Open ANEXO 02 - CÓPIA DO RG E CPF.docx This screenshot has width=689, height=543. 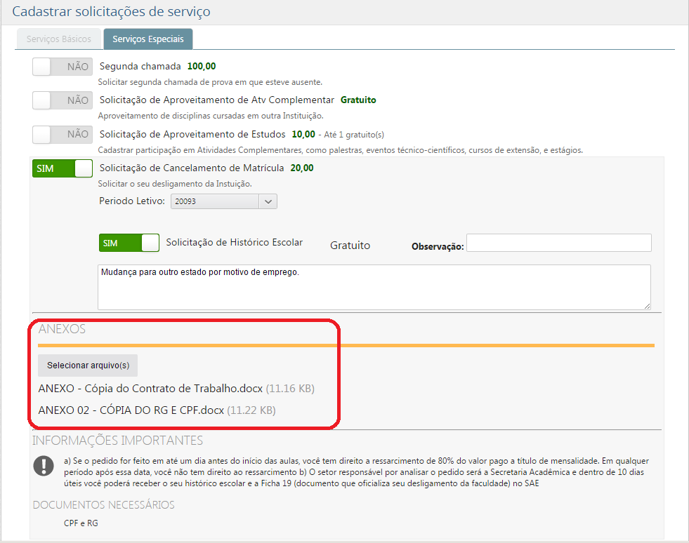130,408
